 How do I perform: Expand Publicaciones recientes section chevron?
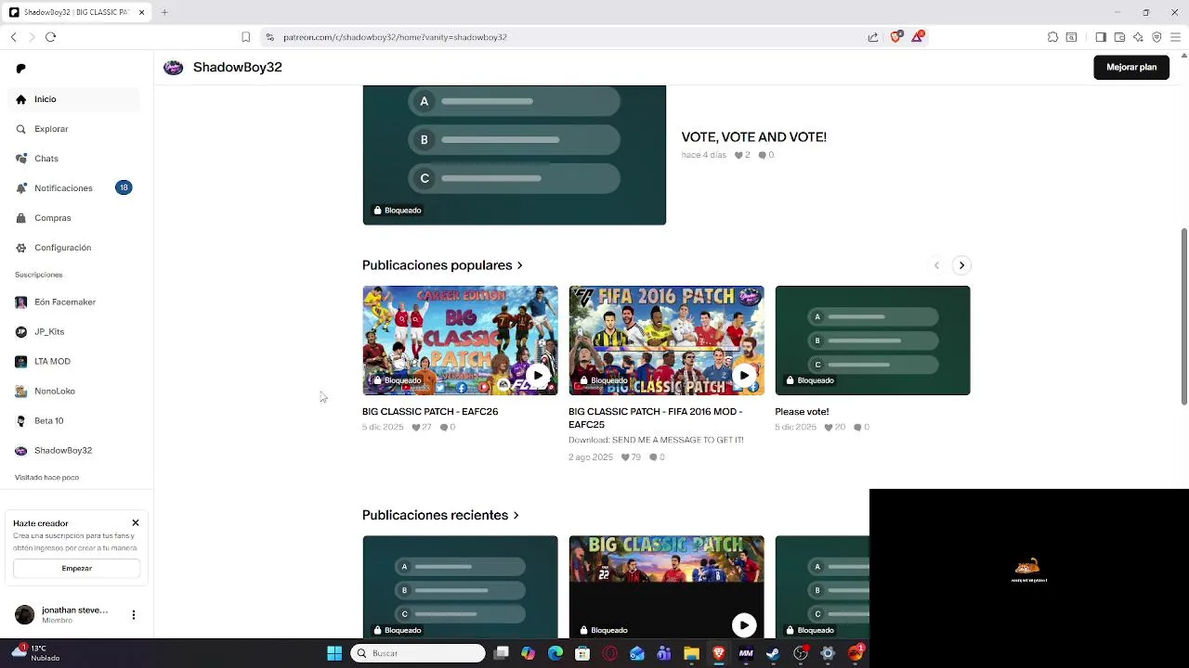tap(516, 515)
